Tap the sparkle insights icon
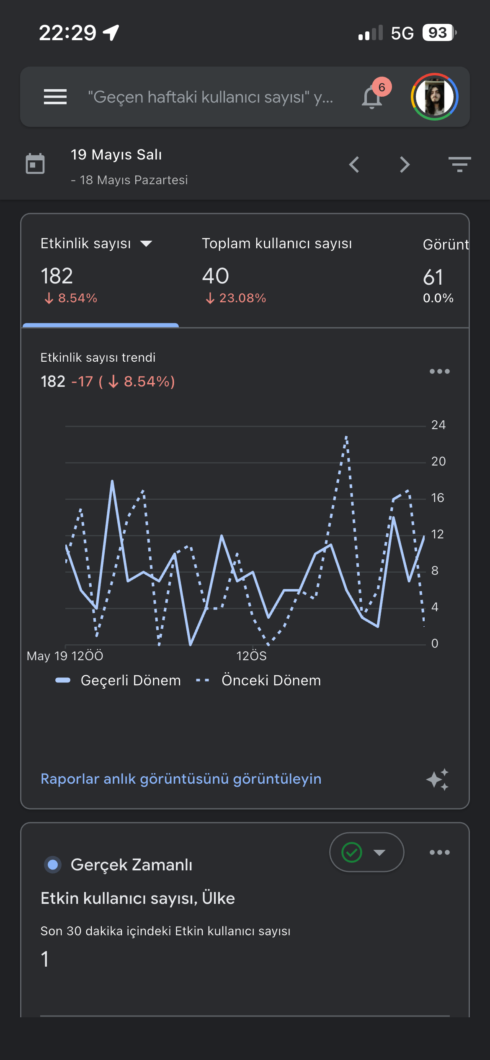490x1060 pixels. [438, 780]
